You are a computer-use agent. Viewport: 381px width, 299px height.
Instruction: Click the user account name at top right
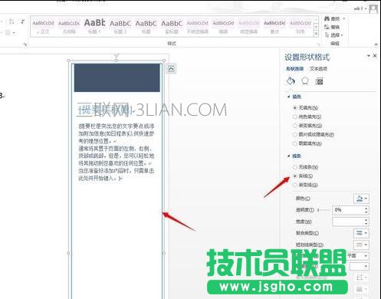pyautogui.click(x=359, y=8)
